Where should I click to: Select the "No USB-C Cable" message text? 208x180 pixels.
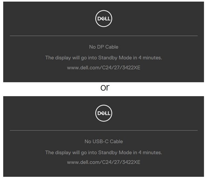(x=104, y=141)
